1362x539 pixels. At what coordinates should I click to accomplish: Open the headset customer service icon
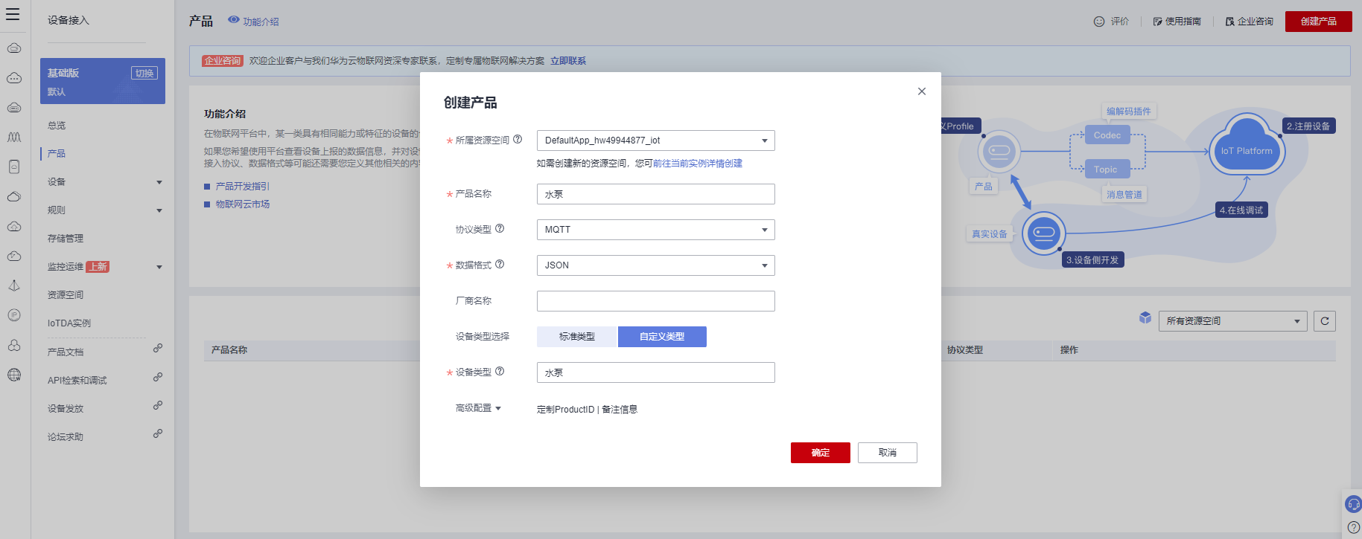click(1353, 504)
